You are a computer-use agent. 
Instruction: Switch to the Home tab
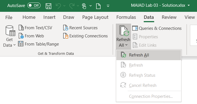(x=29, y=17)
